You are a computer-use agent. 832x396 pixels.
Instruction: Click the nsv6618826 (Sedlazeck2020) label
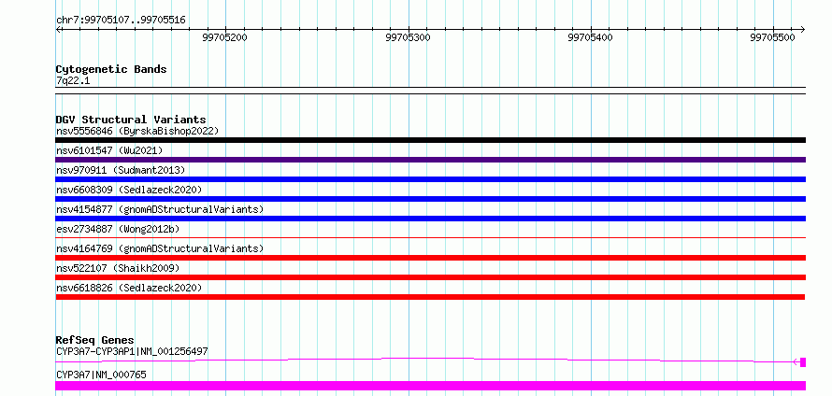click(129, 288)
